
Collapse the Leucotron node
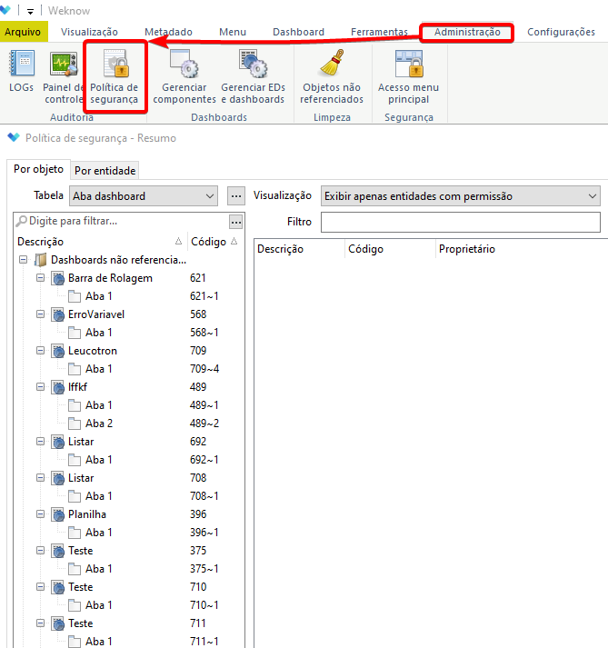(x=41, y=351)
